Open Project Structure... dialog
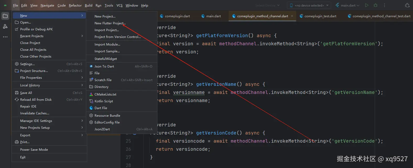Screen dimensions: 413x168 point(49,71)
